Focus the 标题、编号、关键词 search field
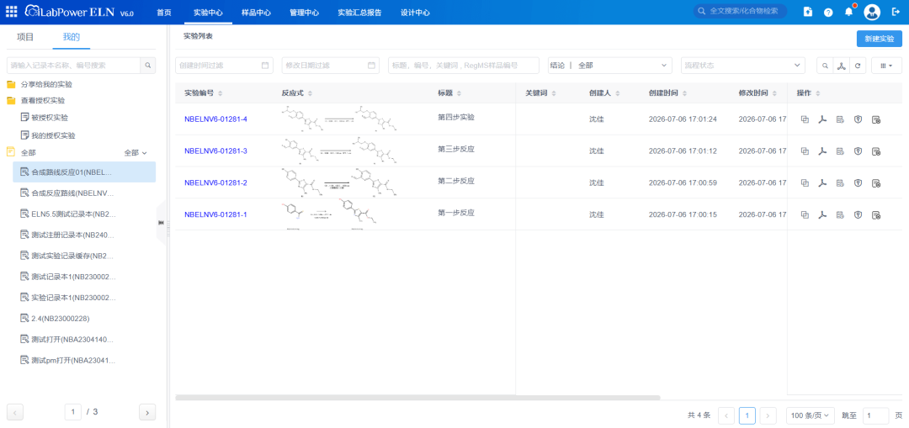The image size is (909, 428). pyautogui.click(x=464, y=66)
